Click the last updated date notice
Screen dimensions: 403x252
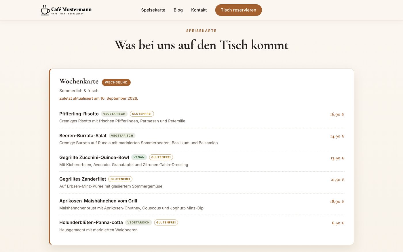click(99, 98)
